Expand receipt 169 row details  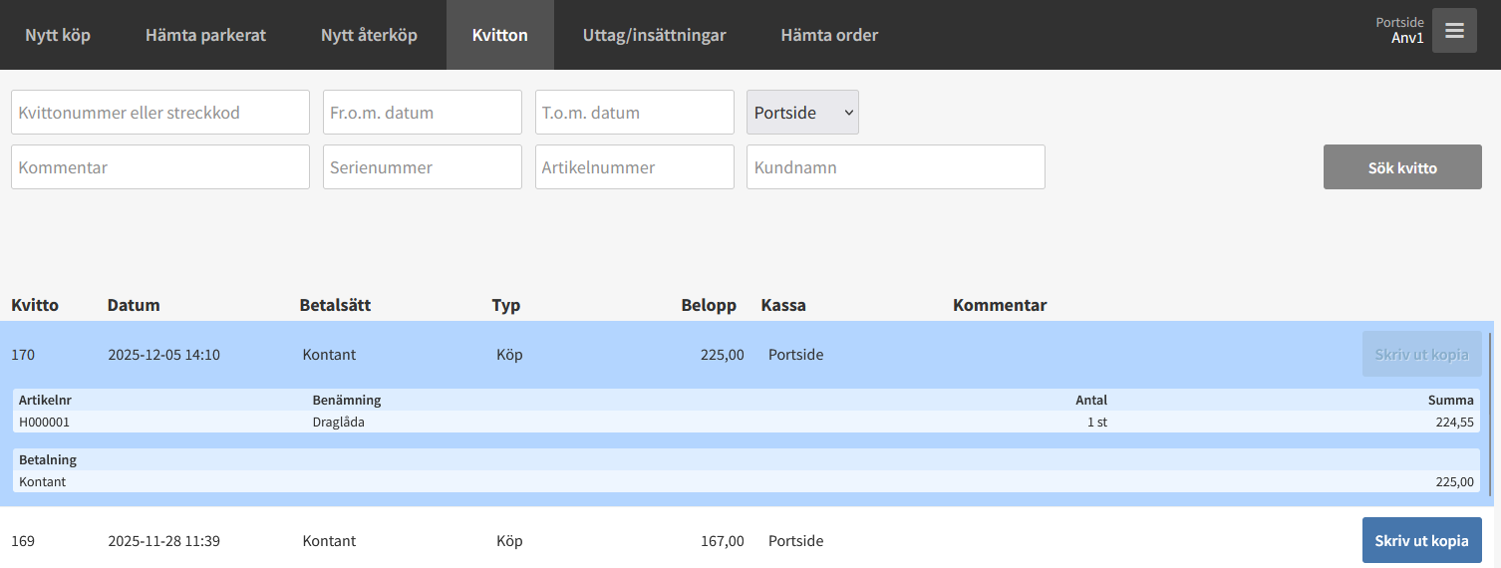coord(598,541)
